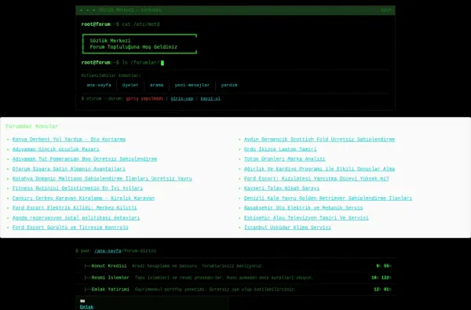Open Tütün Ürünleri Marka Analizi topic
The height and width of the screenshot is (310, 471).
284,159
